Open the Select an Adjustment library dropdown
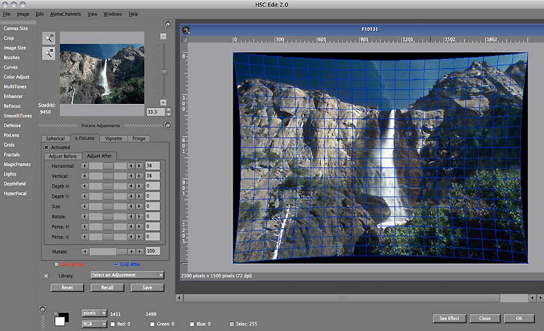This screenshot has height=331, width=544. 127,275
